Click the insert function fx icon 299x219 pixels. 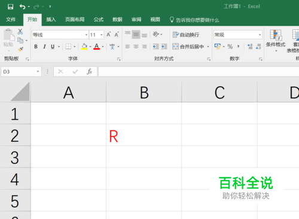coord(89,72)
